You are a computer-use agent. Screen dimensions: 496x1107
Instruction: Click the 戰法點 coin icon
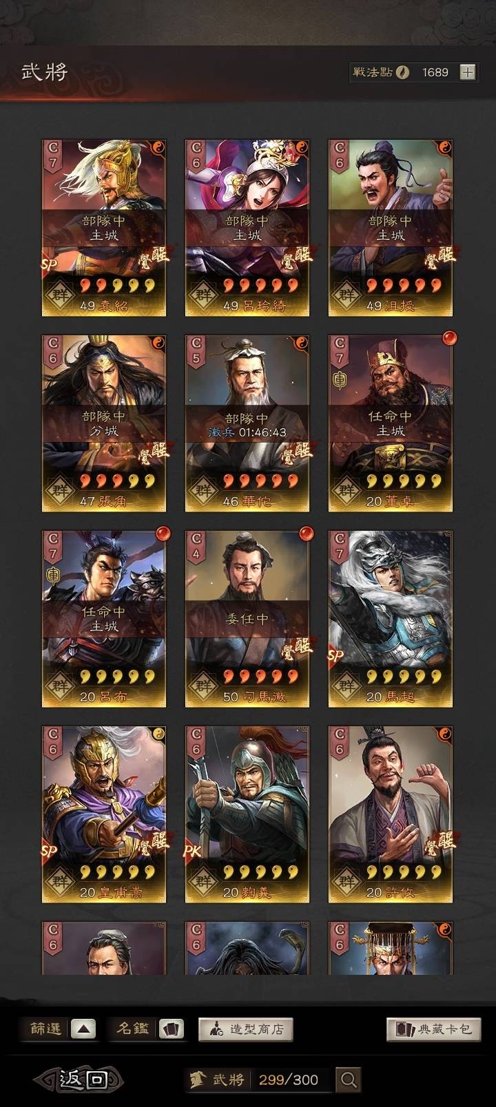[x=402, y=72]
